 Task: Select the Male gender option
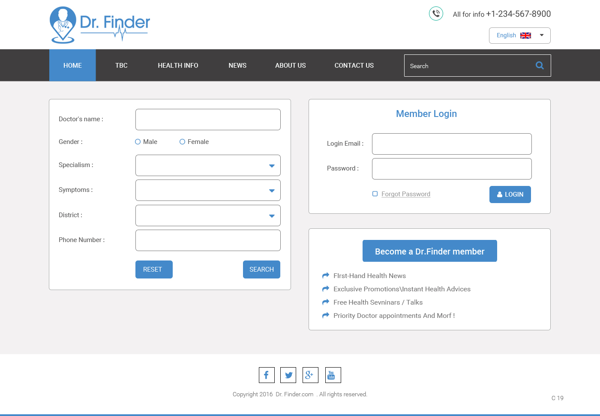138,142
